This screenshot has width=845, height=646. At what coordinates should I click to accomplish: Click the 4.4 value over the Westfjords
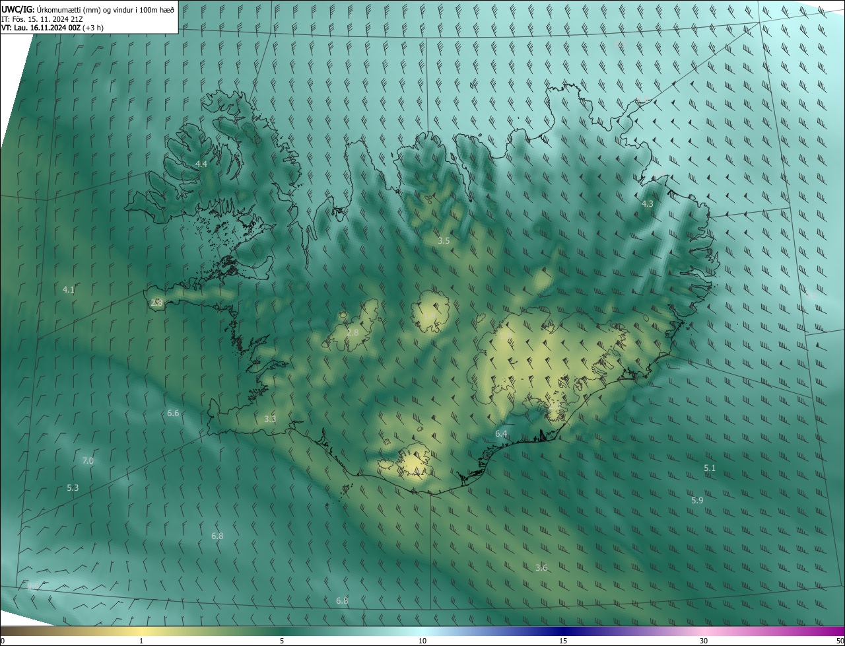pyautogui.click(x=201, y=164)
